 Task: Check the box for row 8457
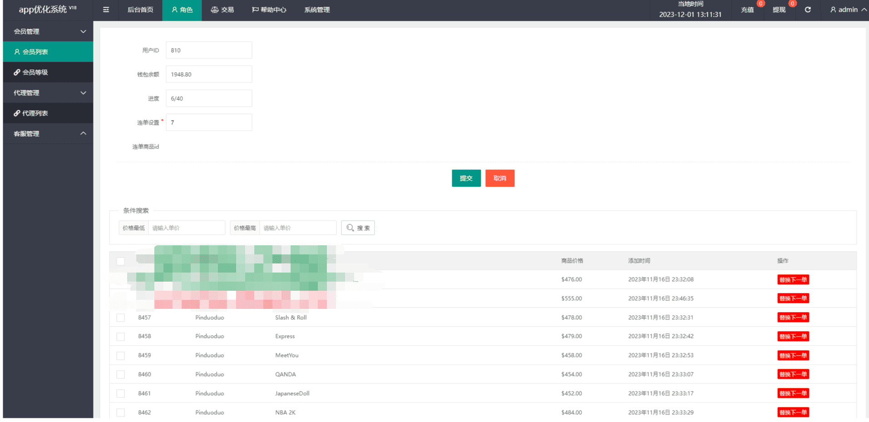pyautogui.click(x=120, y=318)
